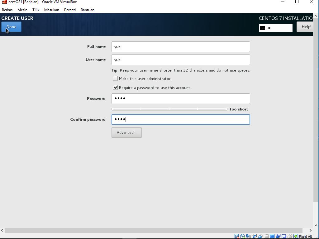Click the optical disc status icon

click(x=242, y=237)
